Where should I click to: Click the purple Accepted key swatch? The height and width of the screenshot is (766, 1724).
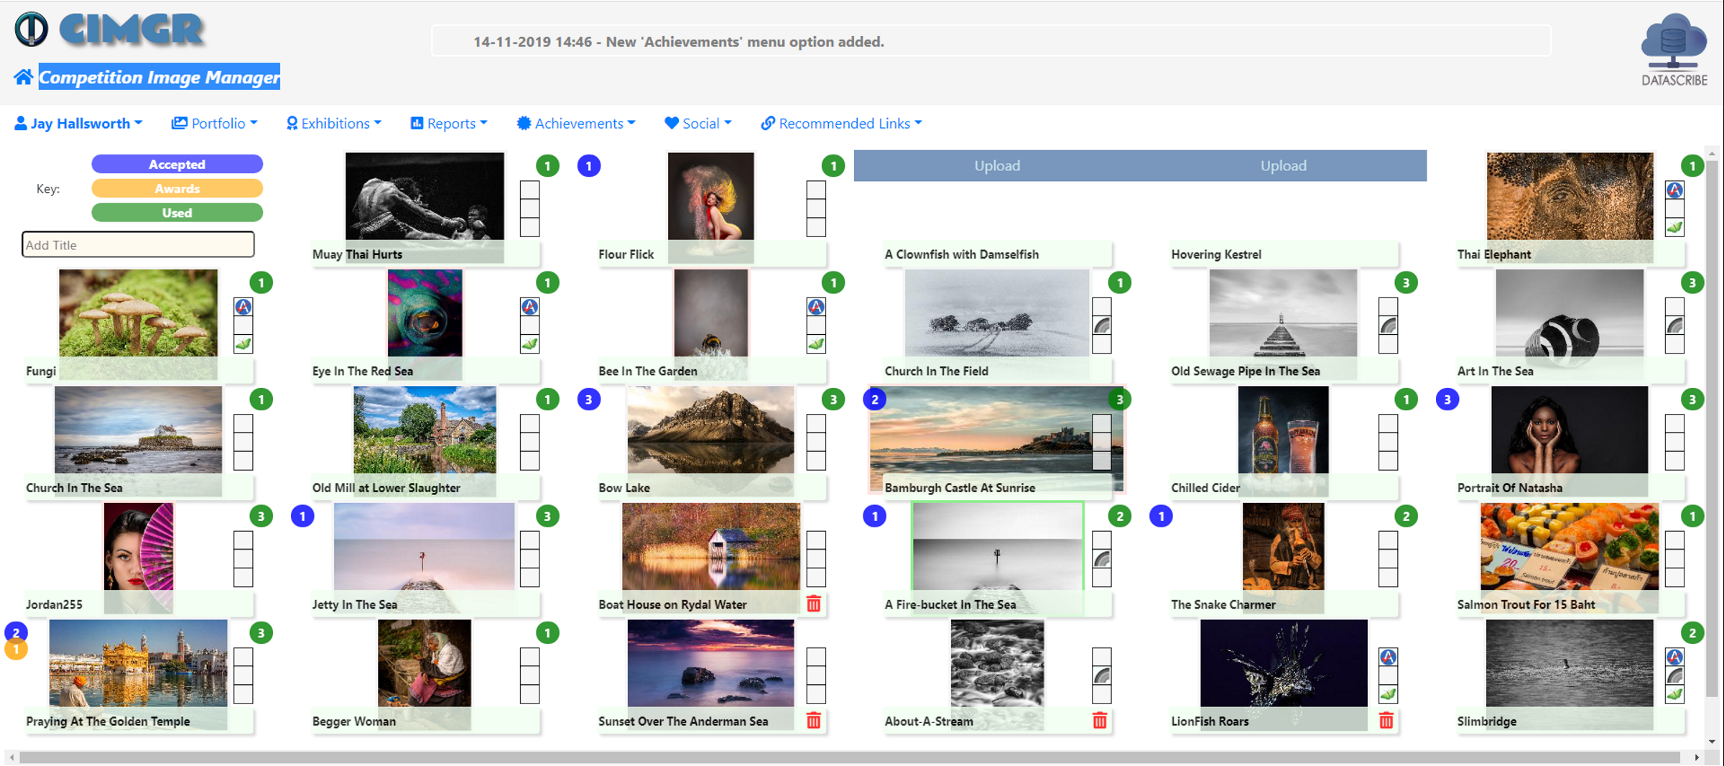click(177, 165)
